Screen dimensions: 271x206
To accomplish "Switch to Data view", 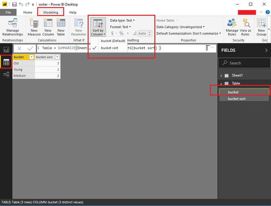I will coord(6,62).
